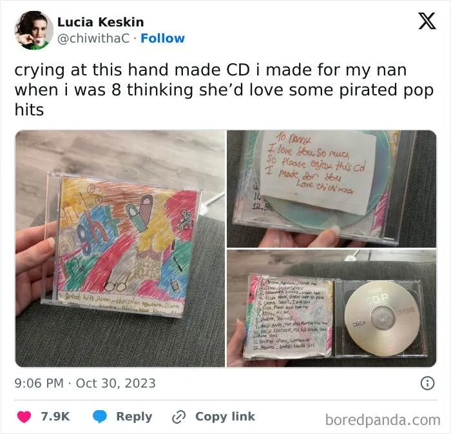Click the X logo icon
The width and height of the screenshot is (451, 434).
point(427,21)
